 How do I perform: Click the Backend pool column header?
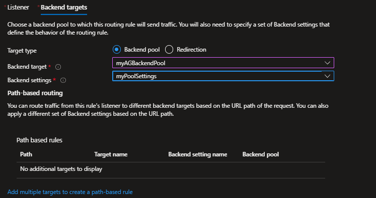coord(260,154)
